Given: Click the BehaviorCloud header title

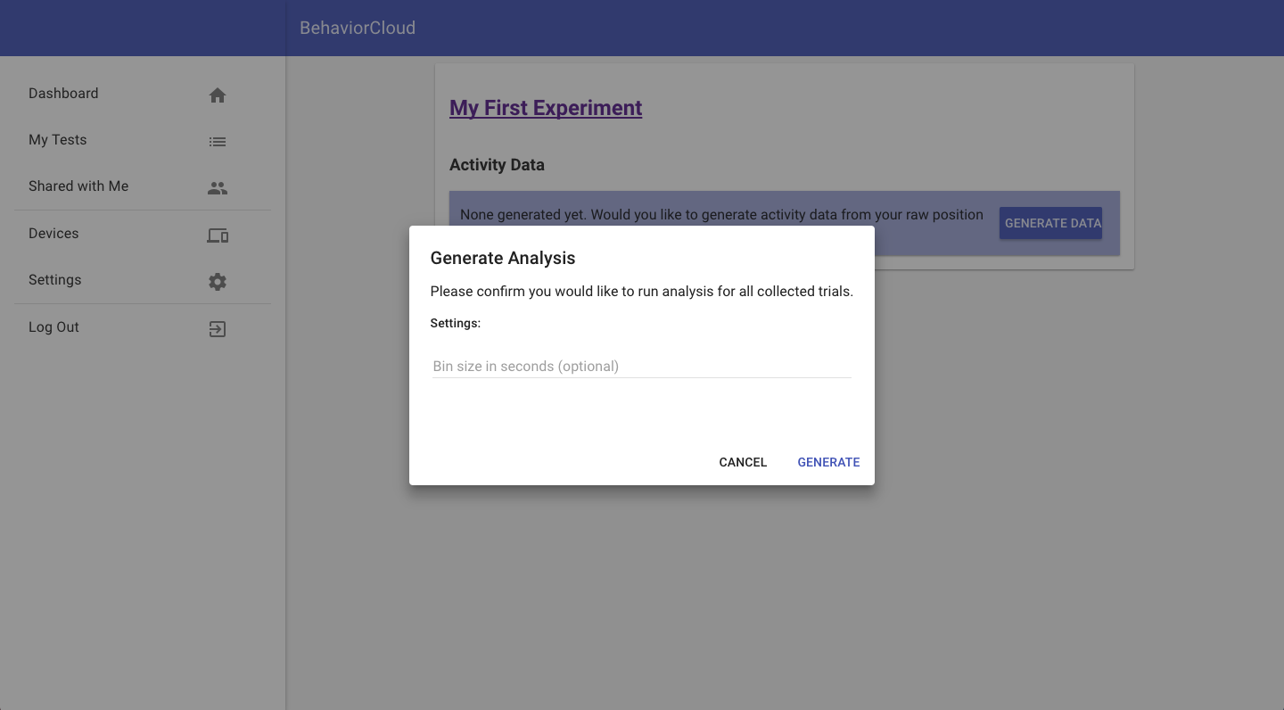Looking at the screenshot, I should click(x=357, y=28).
